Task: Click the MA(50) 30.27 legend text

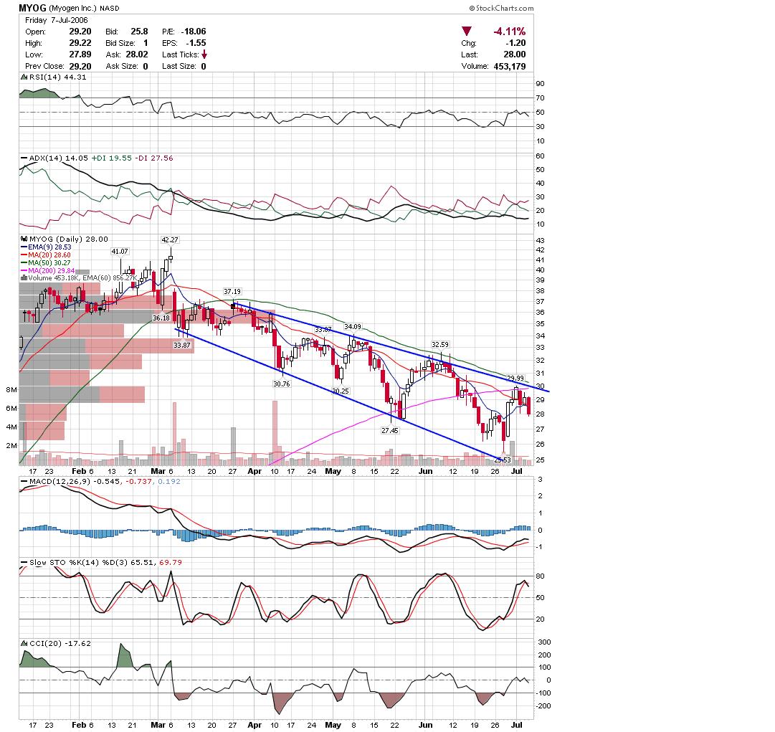Action: 49,263
